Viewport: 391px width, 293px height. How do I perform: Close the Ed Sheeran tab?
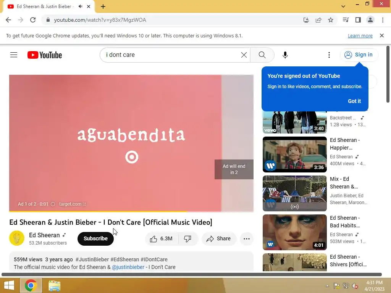coord(89,6)
